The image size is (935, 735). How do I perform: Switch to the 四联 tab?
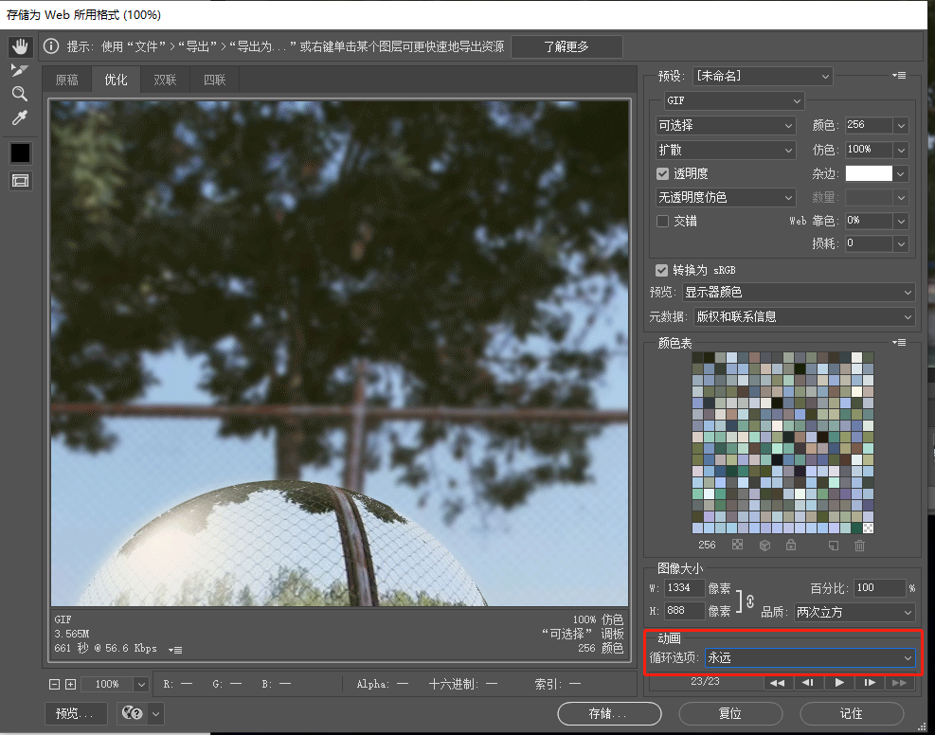(x=215, y=80)
